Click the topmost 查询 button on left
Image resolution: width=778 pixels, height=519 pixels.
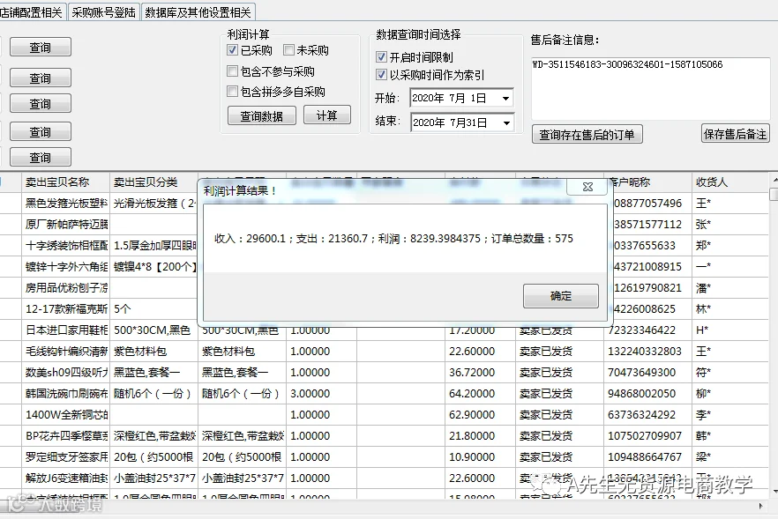click(x=41, y=47)
